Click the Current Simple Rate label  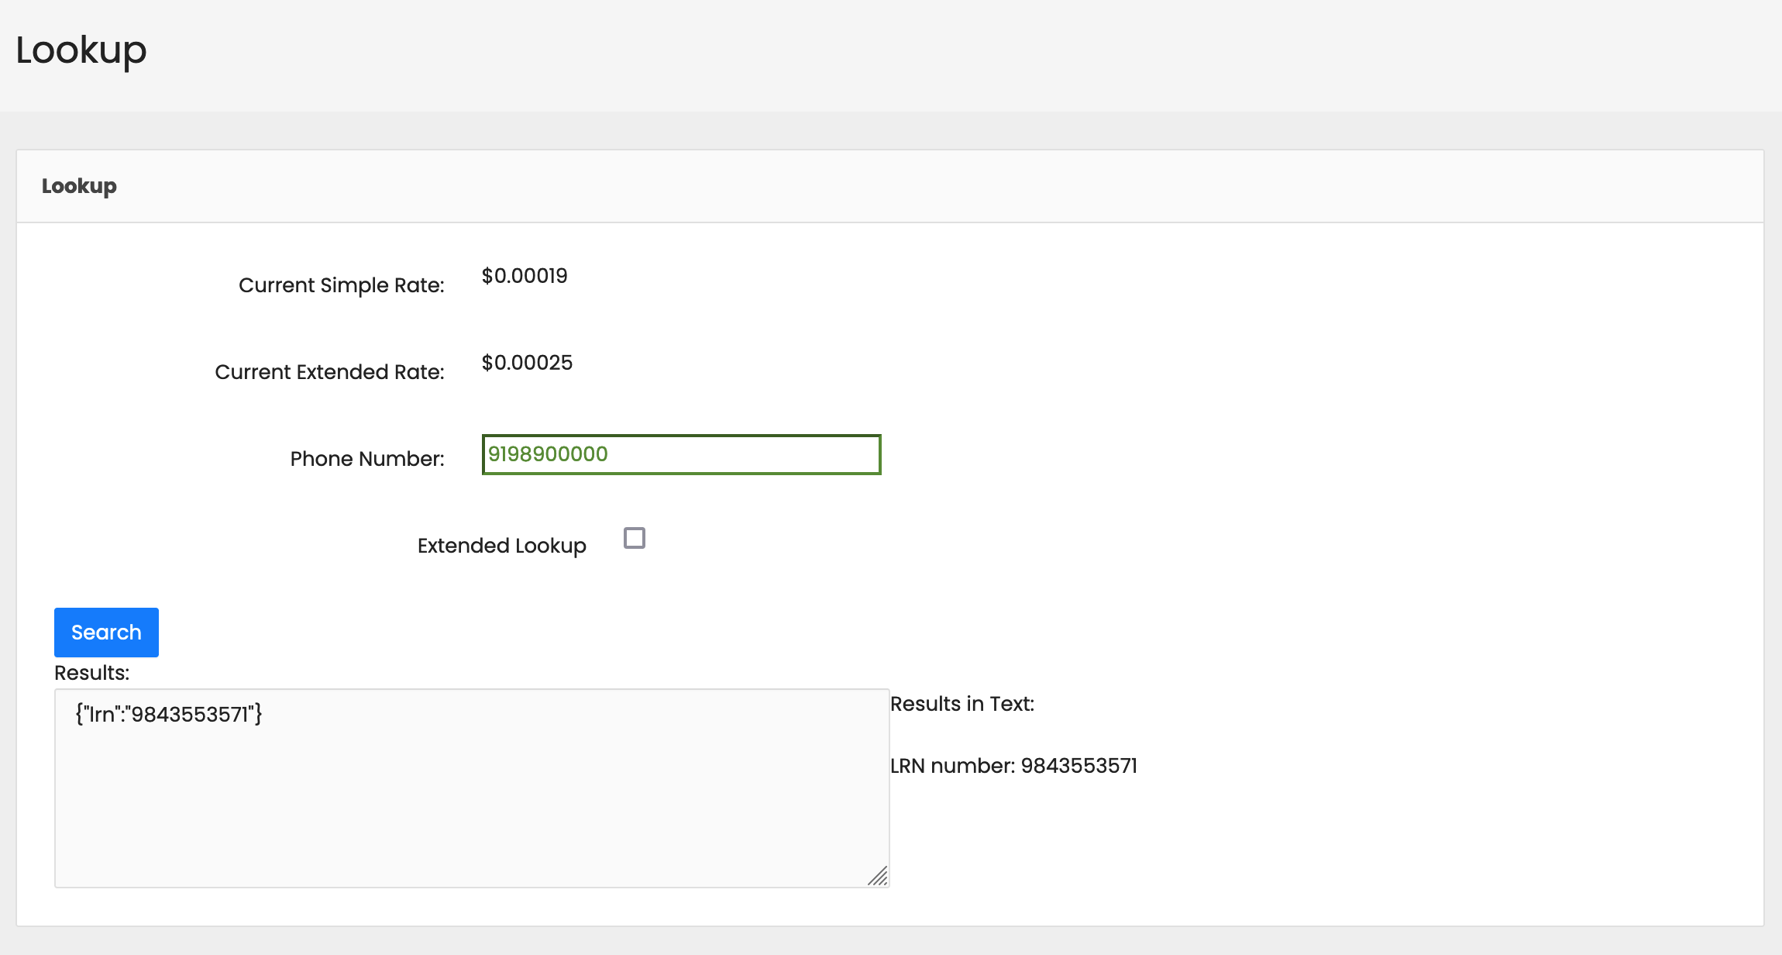[341, 285]
